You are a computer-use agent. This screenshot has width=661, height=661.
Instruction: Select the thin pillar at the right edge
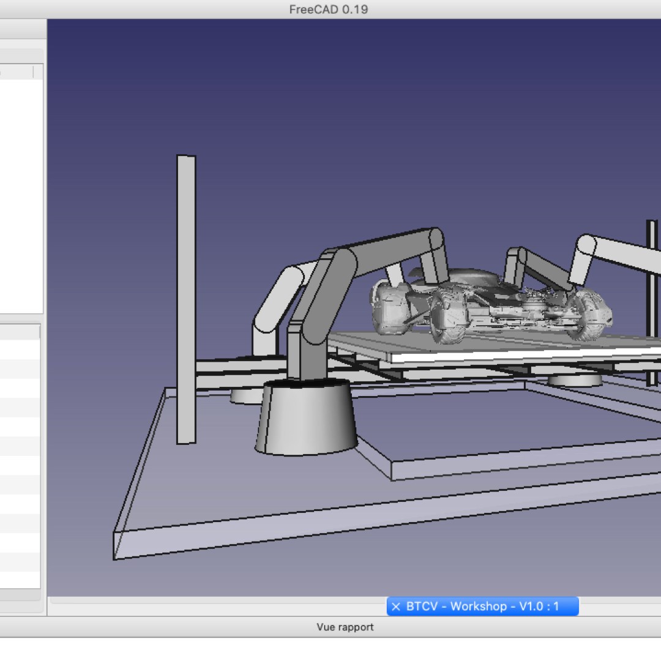(651, 303)
